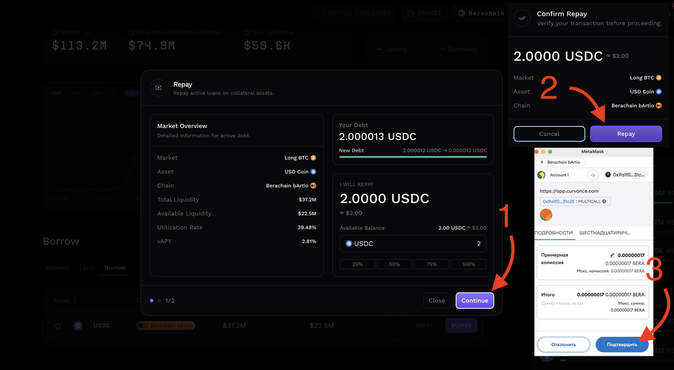Image resolution: width=674 pixels, height=370 pixels.
Task: Click the Total Liquidity value $37.2M
Action: pyautogui.click(x=308, y=200)
